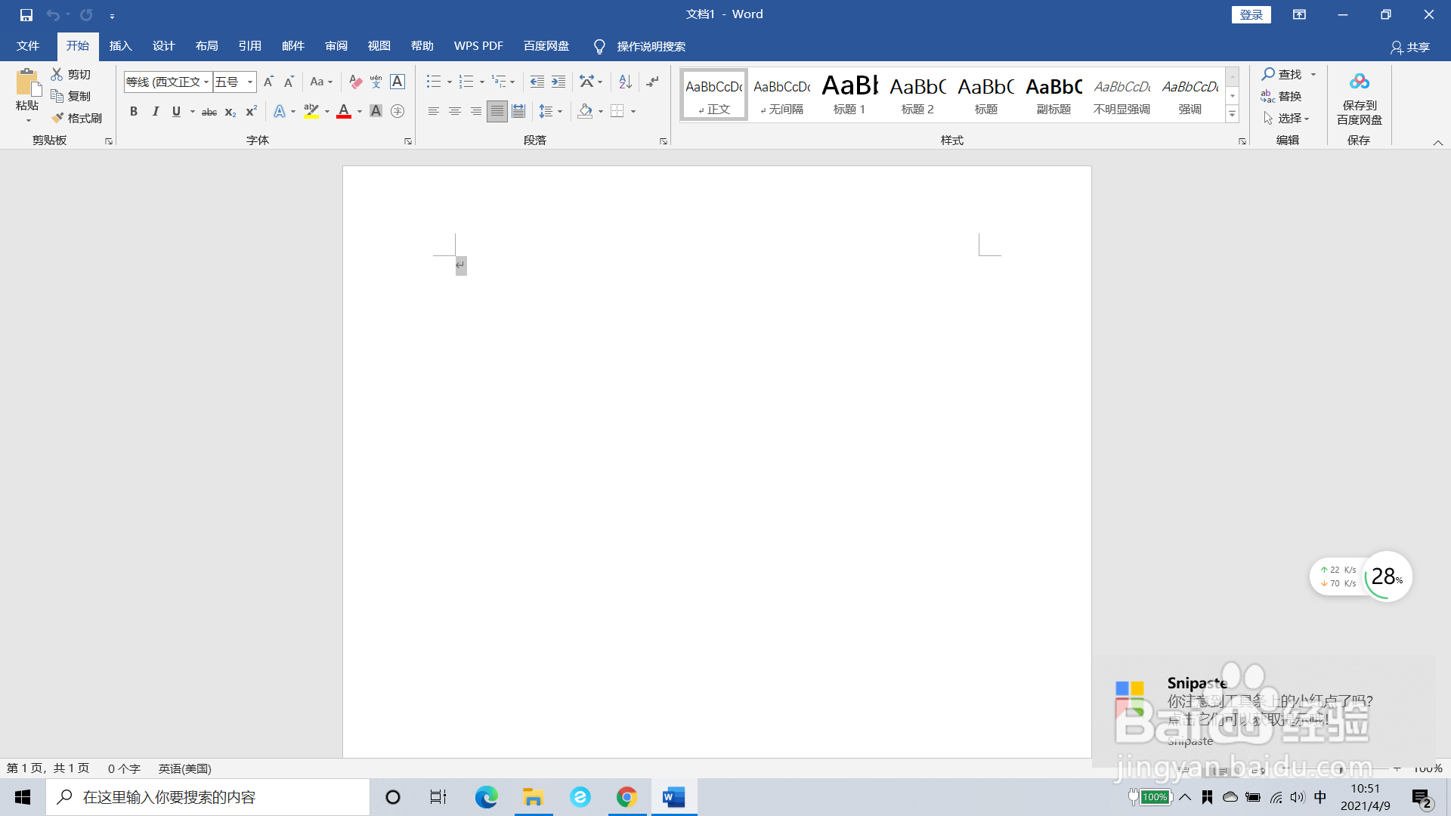The image size is (1451, 816).
Task: Toggle strikethrough (abc) formatting
Action: coord(209,112)
